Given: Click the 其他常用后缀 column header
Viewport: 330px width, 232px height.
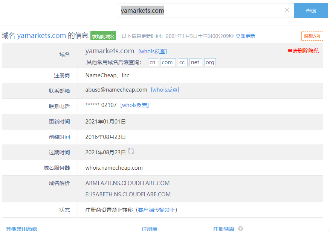Looking at the screenshot, I should [21, 229].
